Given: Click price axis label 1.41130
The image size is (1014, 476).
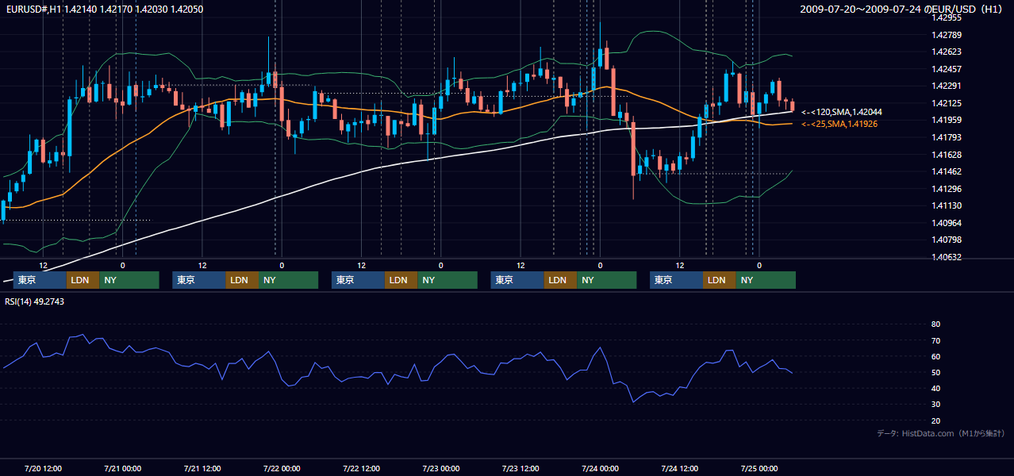Looking at the screenshot, I should tap(946, 205).
